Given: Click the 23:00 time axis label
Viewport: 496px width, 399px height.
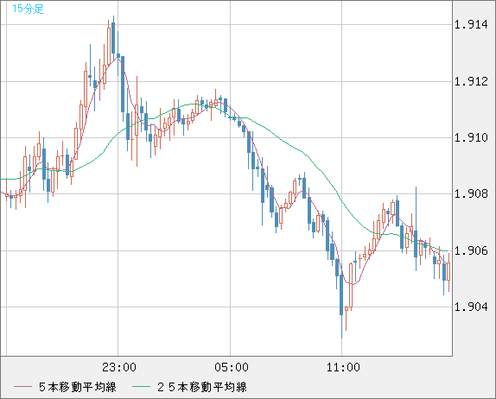Looking at the screenshot, I should [x=119, y=367].
